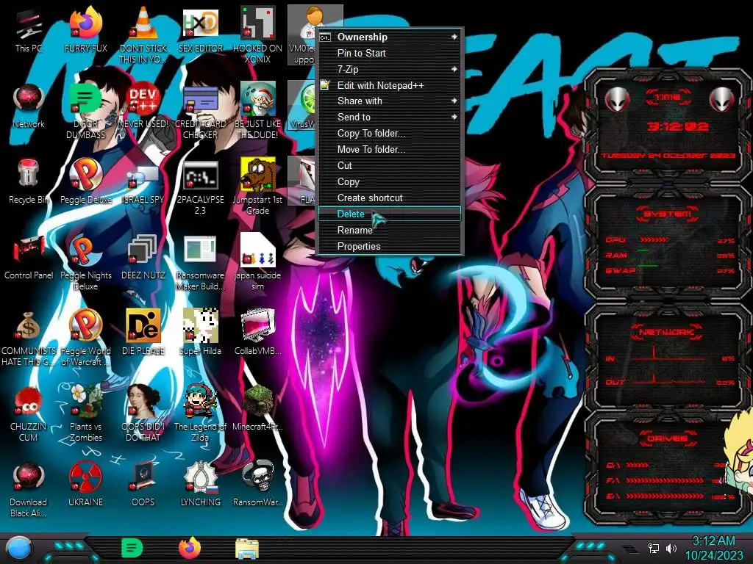Select the SEX EDITOR HxD shortcut
753x564 pixels.
200,30
